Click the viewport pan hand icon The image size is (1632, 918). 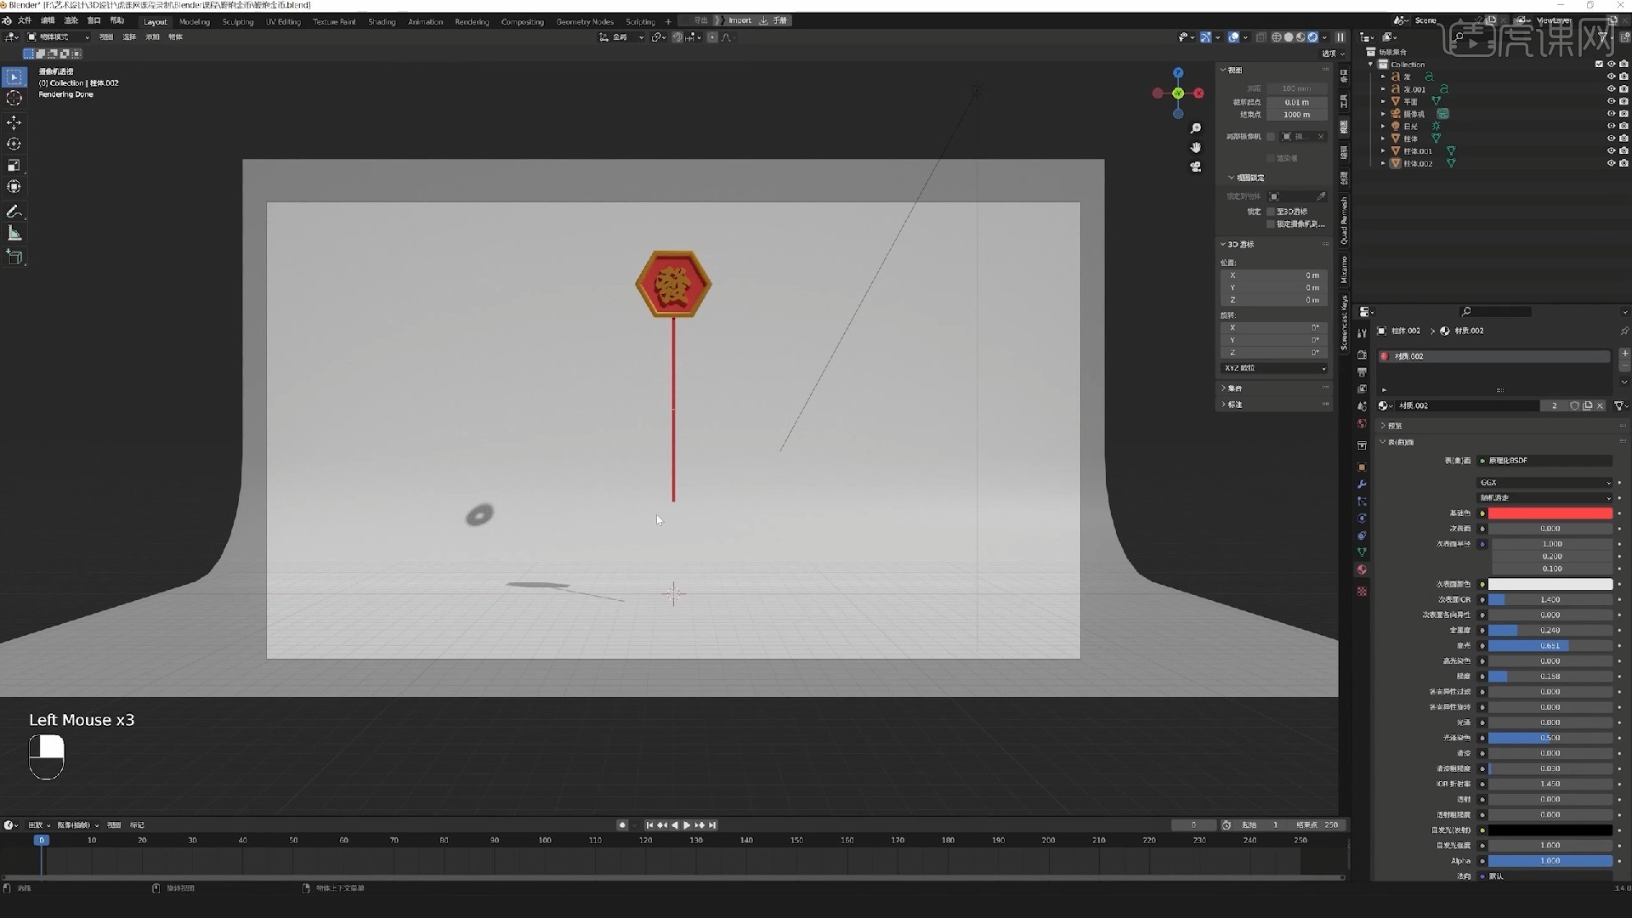point(1196,148)
